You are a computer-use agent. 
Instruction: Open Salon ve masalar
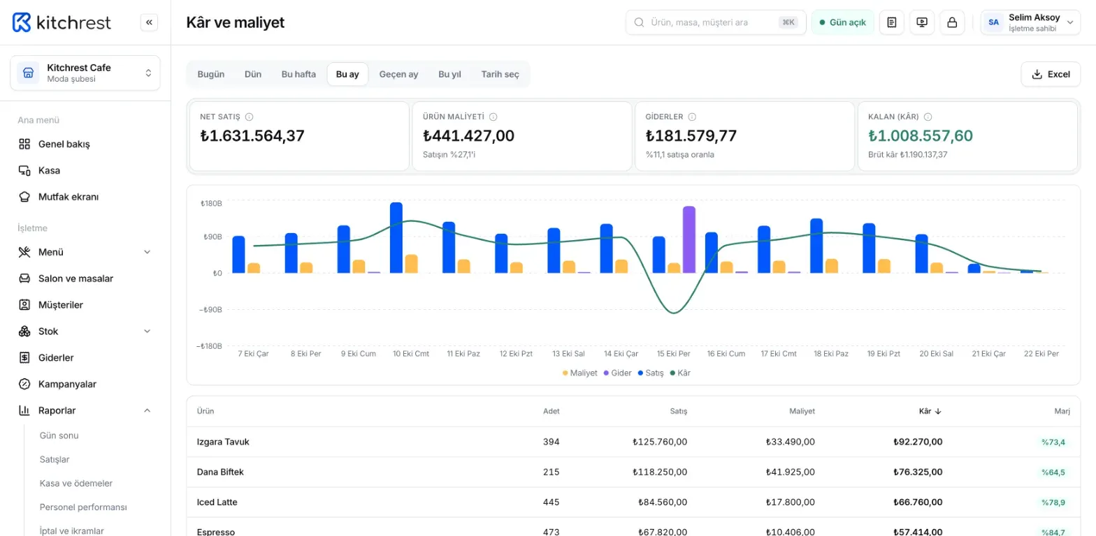tap(85, 278)
